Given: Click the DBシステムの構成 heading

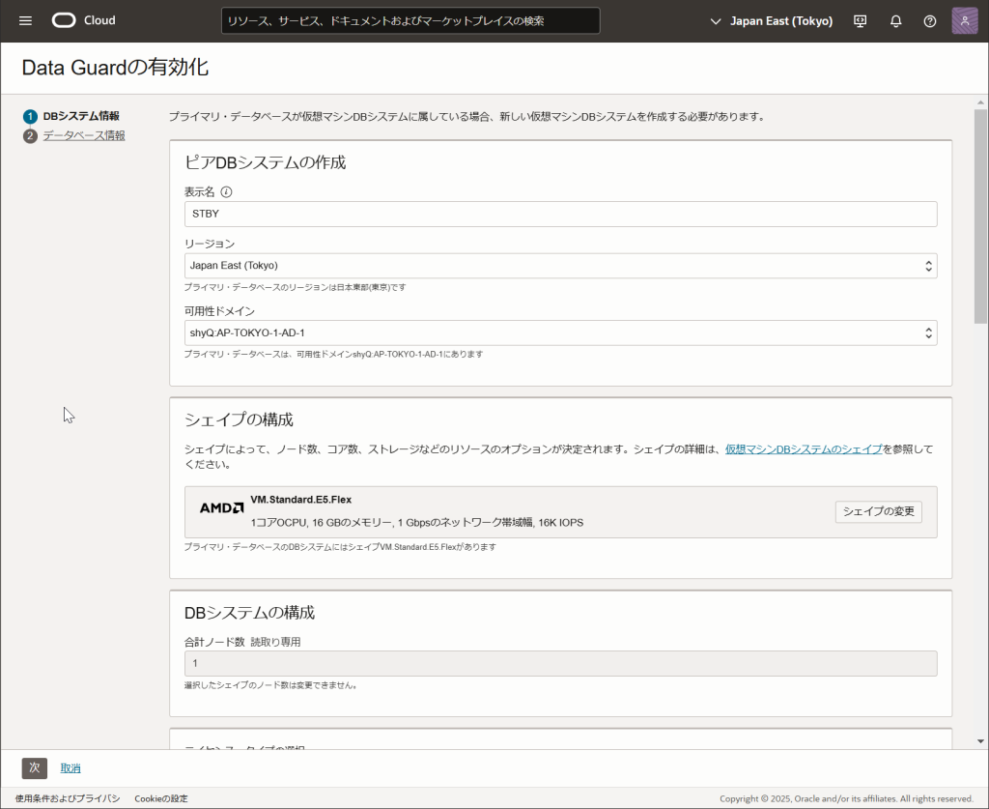Looking at the screenshot, I should [x=249, y=613].
